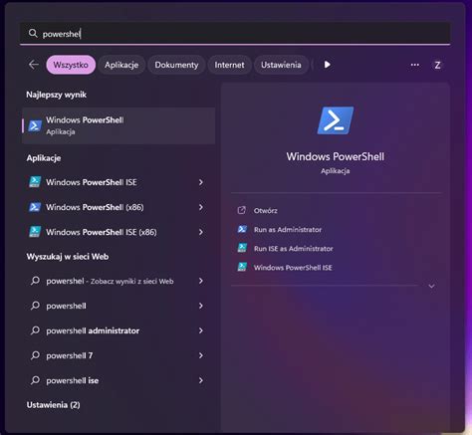This screenshot has height=435, width=472.
Task: Choose Otwórz to open PowerShell
Action: point(265,210)
